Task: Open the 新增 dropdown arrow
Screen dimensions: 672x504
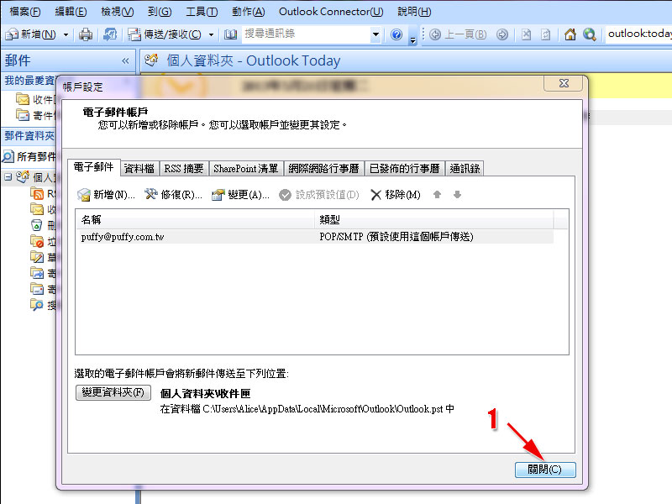Action: coord(66,34)
